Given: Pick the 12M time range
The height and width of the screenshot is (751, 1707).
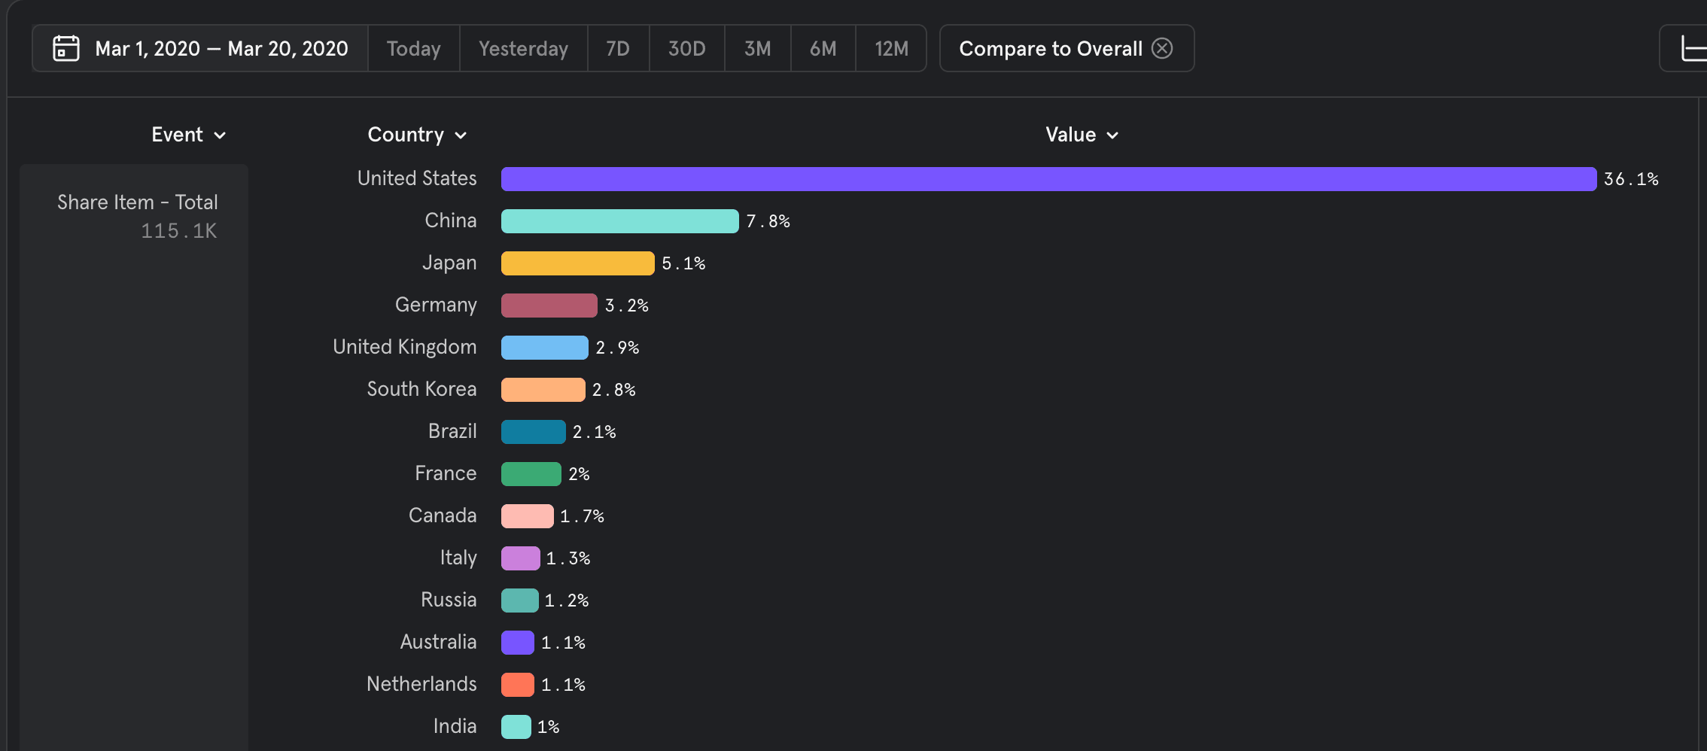Looking at the screenshot, I should click(891, 48).
